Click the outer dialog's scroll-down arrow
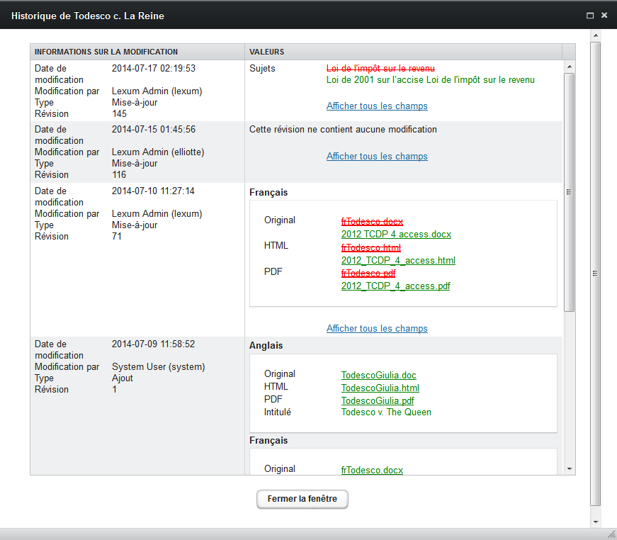The height and width of the screenshot is (540, 617). click(596, 521)
